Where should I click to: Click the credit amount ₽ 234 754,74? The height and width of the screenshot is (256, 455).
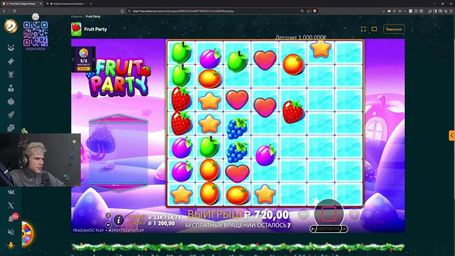click(164, 217)
